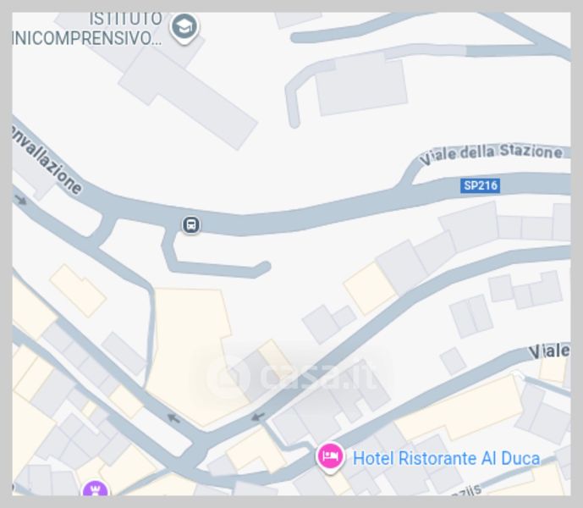Click the right-pointing one-way arrow below Circonvallazione
583x508 pixels.
point(21,200)
